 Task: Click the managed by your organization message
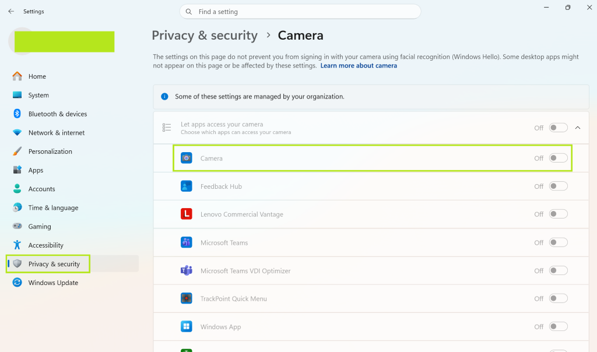(259, 97)
